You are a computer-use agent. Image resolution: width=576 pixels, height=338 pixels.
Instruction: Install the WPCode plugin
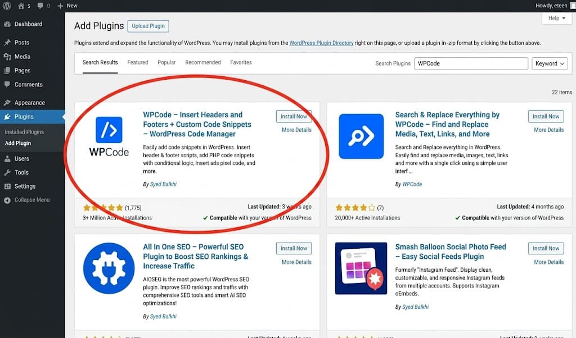[293, 116]
